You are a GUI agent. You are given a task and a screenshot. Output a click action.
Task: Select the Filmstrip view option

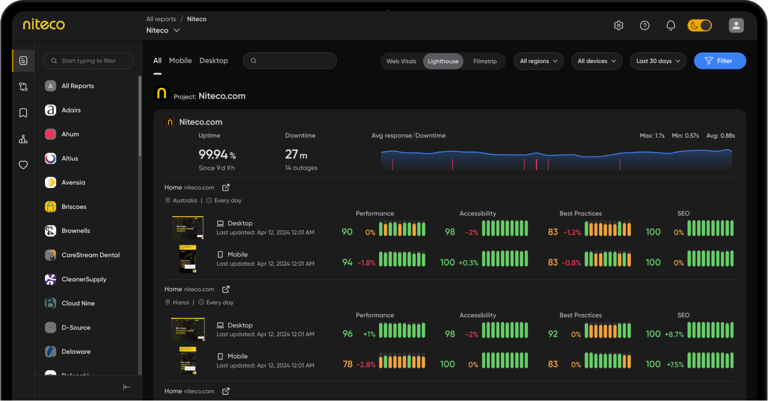(x=485, y=61)
